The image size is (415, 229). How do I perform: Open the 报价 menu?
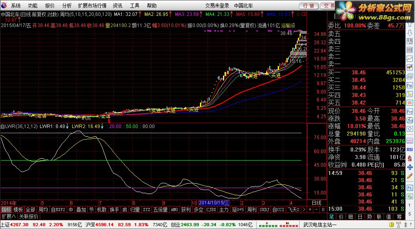point(50,6)
